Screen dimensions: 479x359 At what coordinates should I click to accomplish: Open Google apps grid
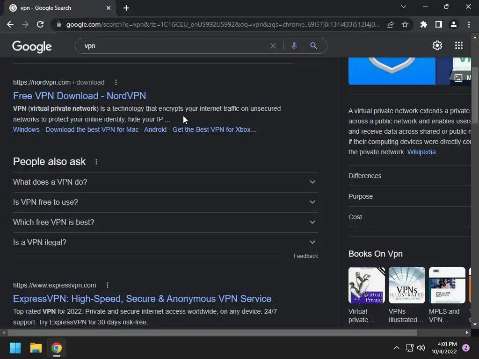tap(459, 45)
